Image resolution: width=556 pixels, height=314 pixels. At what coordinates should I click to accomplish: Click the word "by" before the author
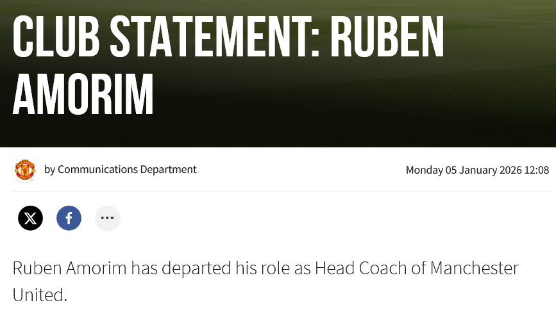(x=49, y=170)
